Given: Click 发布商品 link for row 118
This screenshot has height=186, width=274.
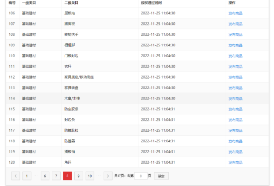Looking at the screenshot, I should pyautogui.click(x=235, y=141).
